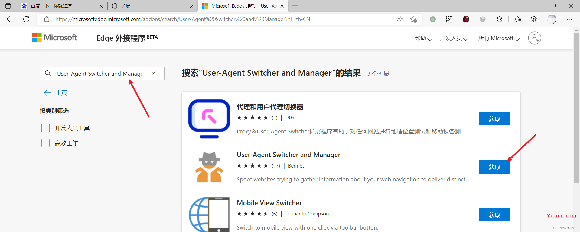Click the (17) rating count
This screenshot has width=580, height=232.
click(x=276, y=165)
